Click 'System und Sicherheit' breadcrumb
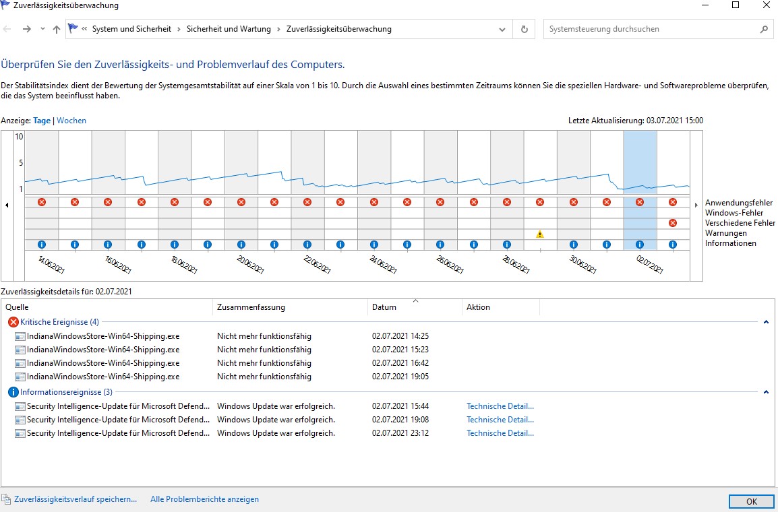778x512 pixels. (x=131, y=29)
